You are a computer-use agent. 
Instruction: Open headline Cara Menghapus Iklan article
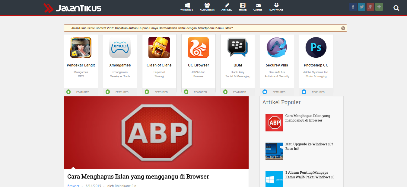pyautogui.click(x=138, y=176)
